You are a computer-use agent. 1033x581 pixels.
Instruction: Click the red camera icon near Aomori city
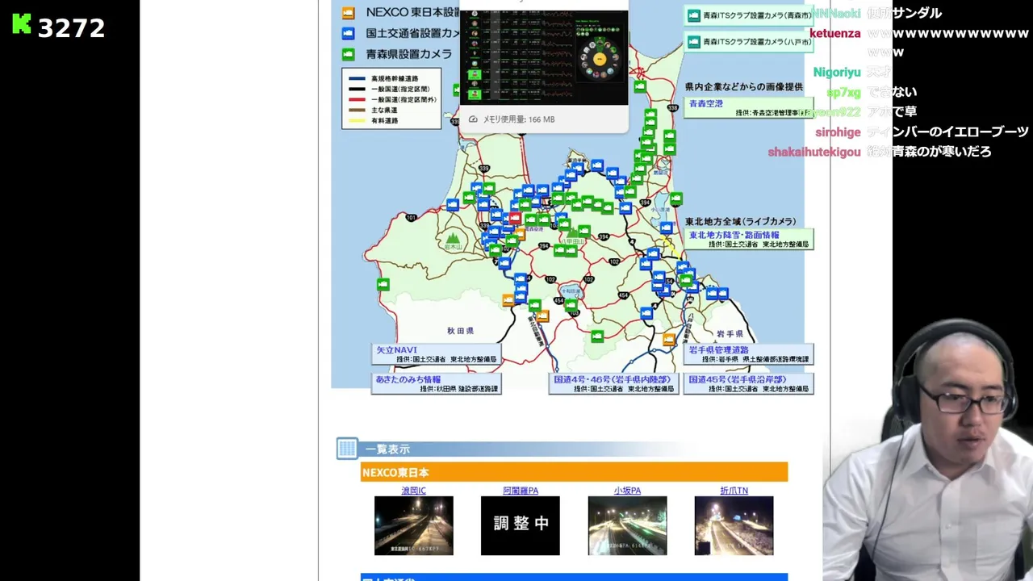(x=514, y=219)
